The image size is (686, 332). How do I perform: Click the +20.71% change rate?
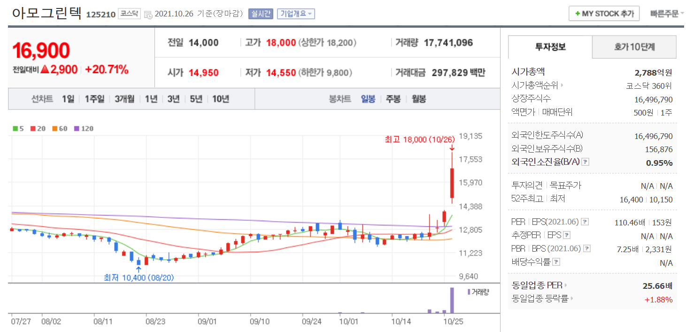(107, 70)
